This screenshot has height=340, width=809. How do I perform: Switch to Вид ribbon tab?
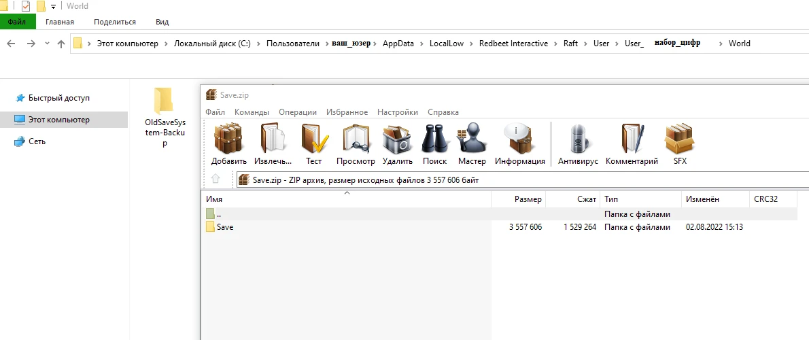point(162,22)
